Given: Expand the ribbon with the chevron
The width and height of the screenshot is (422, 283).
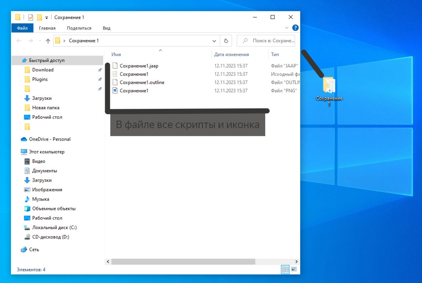Looking at the screenshot, I should tap(287, 28).
